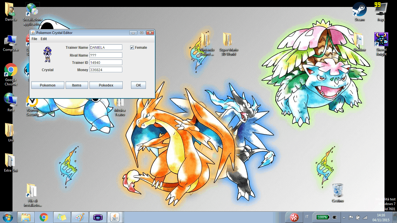This screenshot has width=397, height=223.
Task: Switch to the Game Boy Advance emulator taskbar icon
Action: pyautogui.click(x=98, y=217)
